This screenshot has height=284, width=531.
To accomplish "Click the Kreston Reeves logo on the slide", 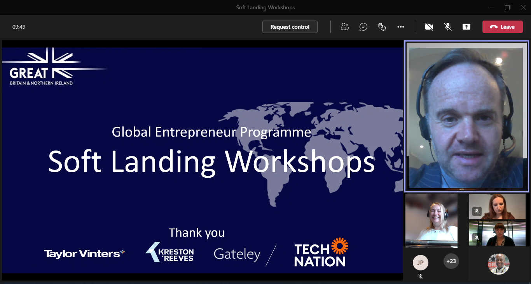I will point(169,253).
